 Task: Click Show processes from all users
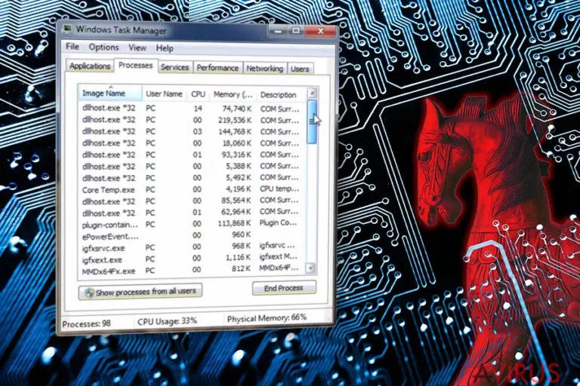pos(140,292)
